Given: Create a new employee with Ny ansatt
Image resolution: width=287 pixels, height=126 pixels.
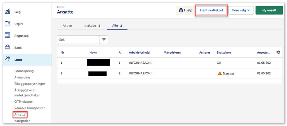Looking at the screenshot, I should point(269,10).
